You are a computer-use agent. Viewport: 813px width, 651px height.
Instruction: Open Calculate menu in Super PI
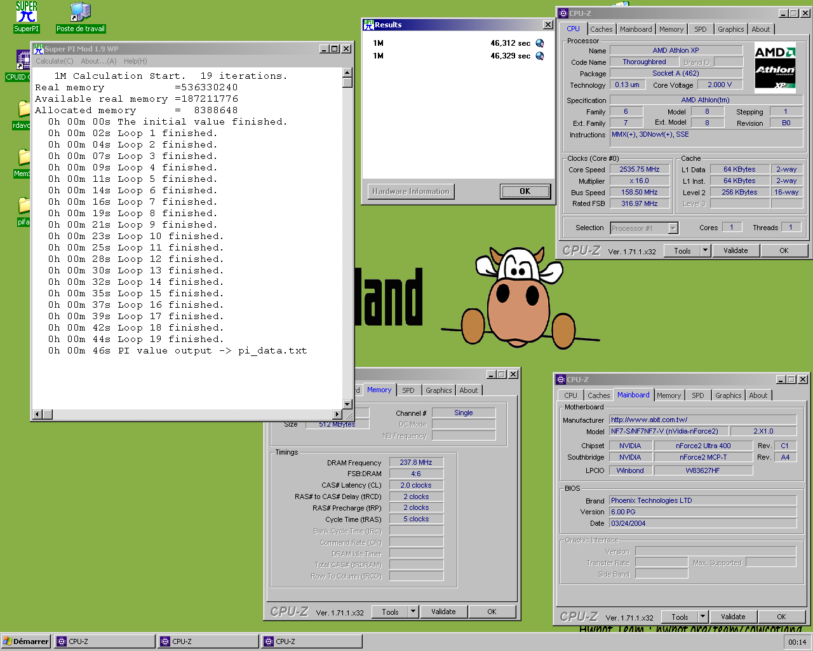click(x=55, y=61)
